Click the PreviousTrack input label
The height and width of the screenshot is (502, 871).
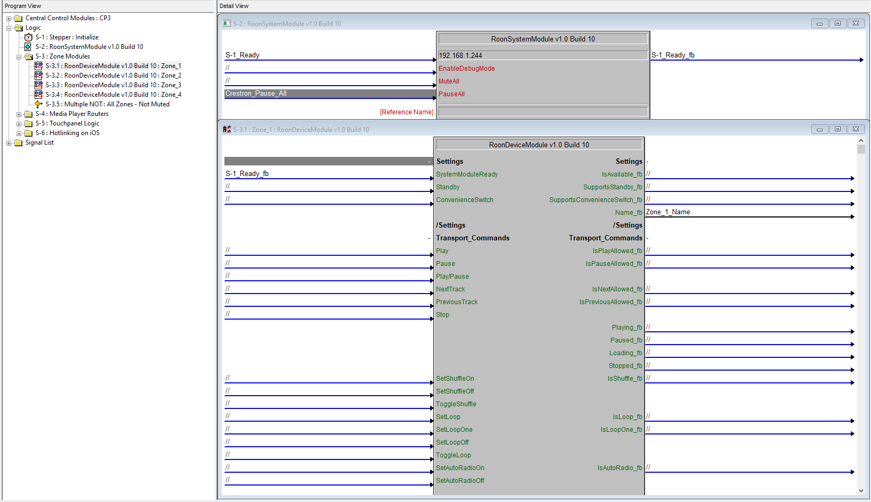click(457, 302)
